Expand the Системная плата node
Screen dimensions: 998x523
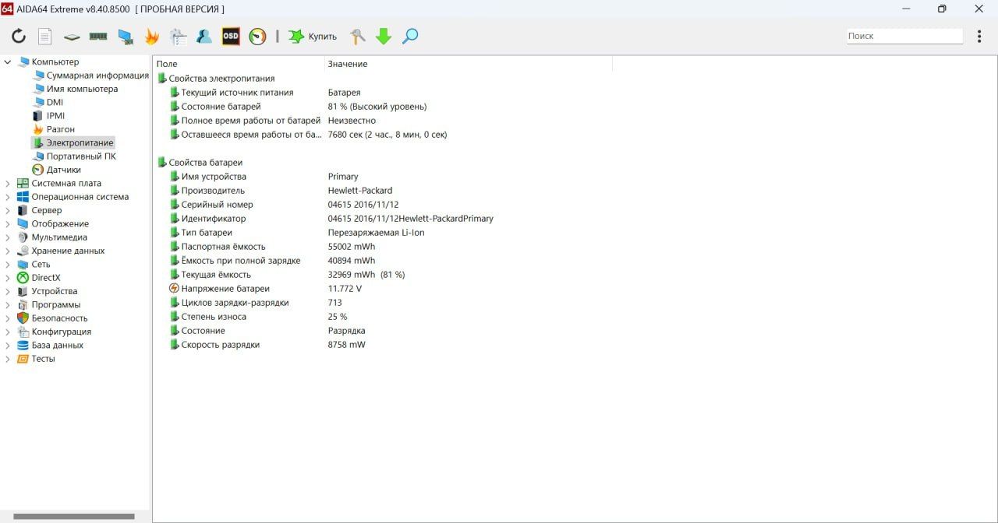click(8, 184)
